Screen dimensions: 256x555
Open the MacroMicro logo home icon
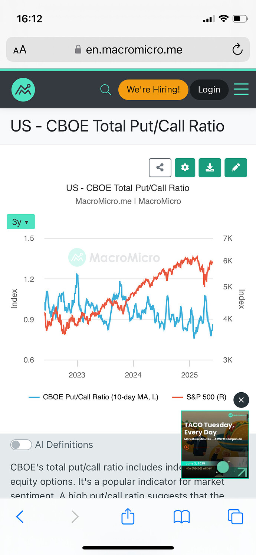point(23,90)
